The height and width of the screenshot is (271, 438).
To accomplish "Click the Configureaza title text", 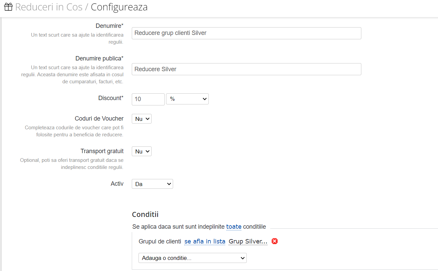I will coord(119,7).
